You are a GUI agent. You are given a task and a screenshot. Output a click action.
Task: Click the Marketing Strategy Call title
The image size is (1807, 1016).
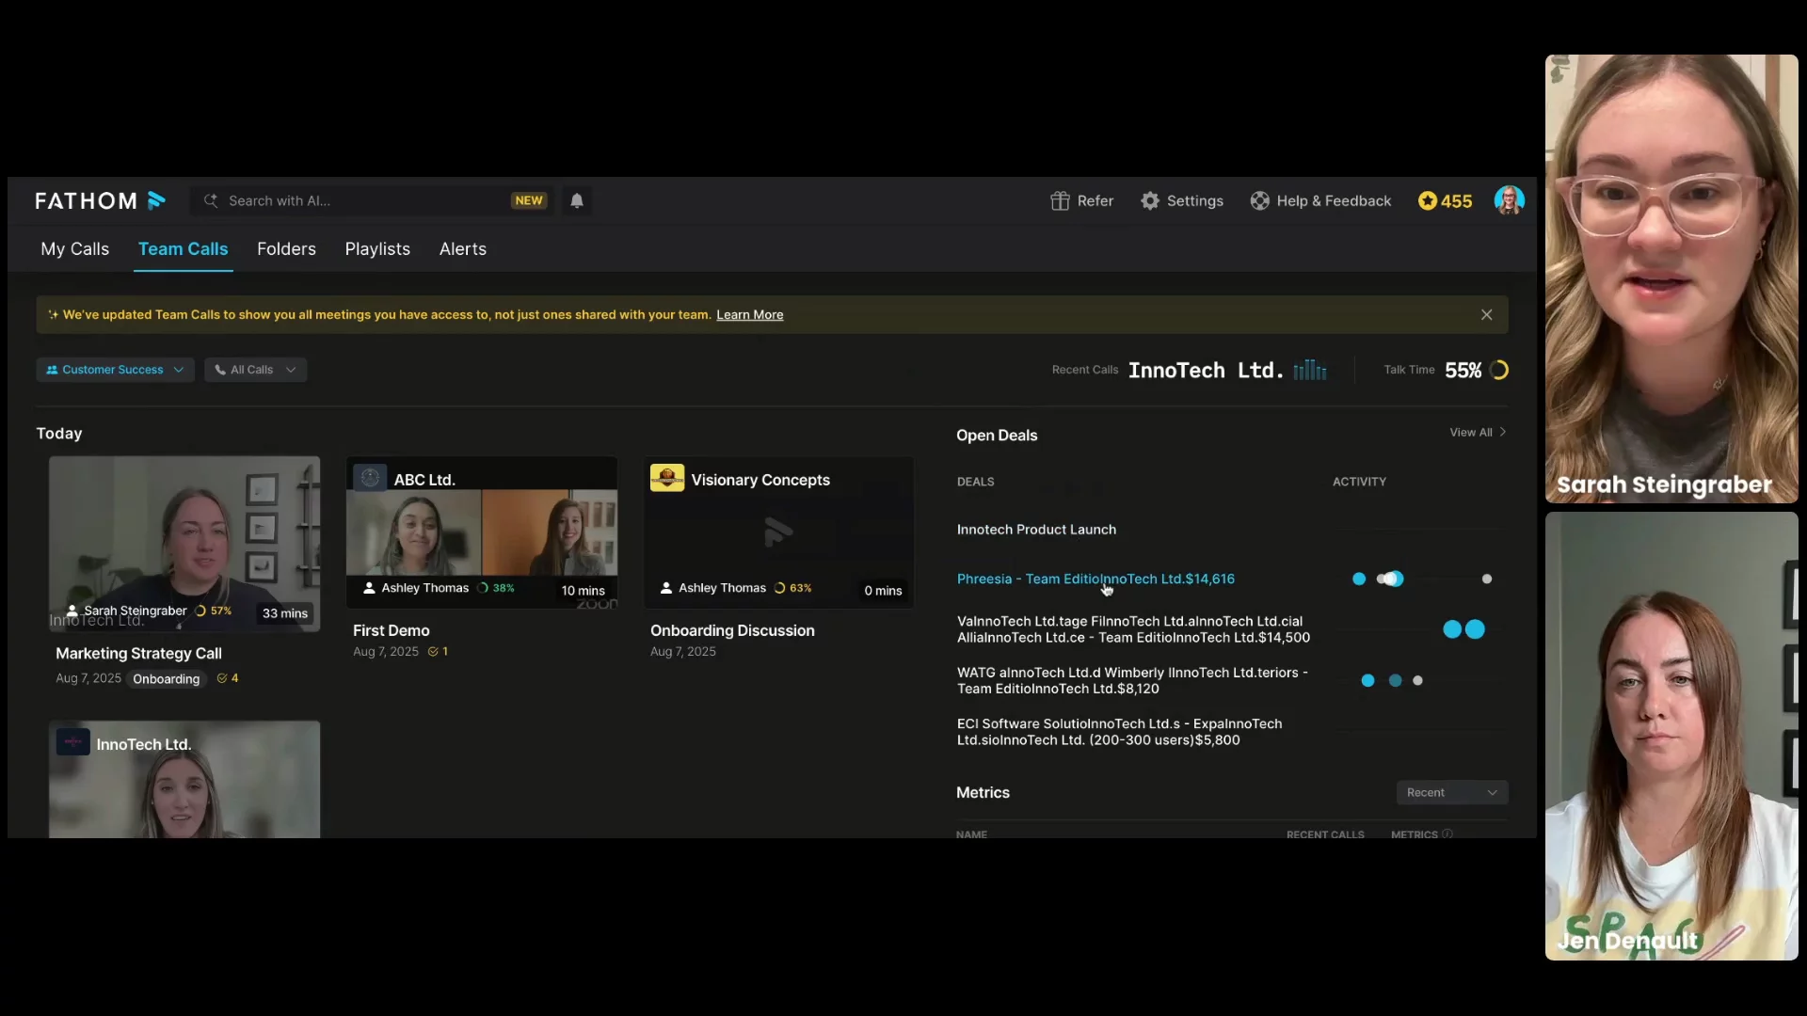pyautogui.click(x=138, y=653)
